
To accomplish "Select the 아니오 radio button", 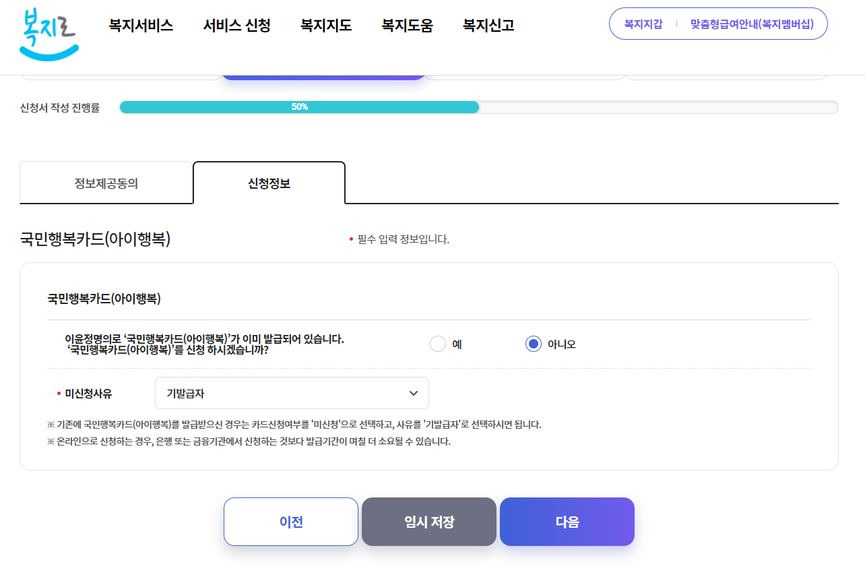I will pos(534,344).
